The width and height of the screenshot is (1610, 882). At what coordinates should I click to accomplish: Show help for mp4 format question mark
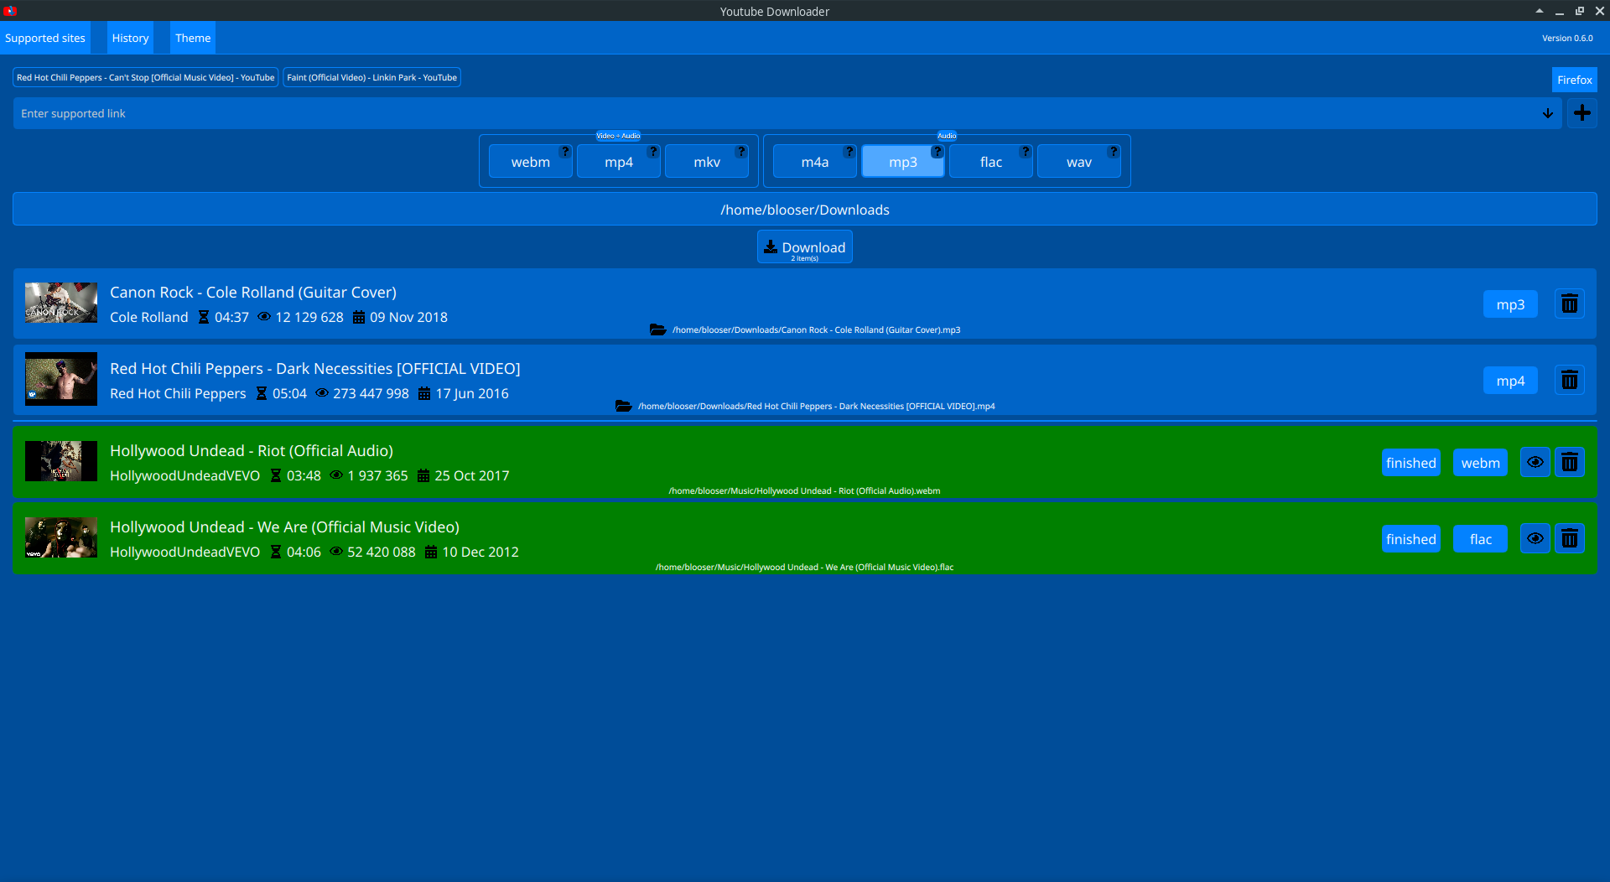click(x=653, y=152)
